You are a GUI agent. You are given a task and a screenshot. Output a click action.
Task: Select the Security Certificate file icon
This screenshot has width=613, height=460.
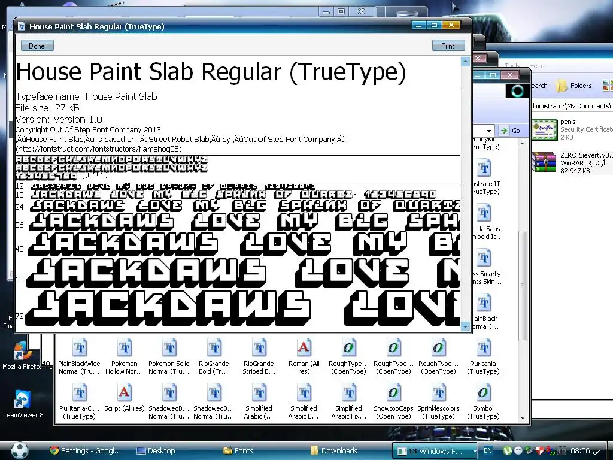544,129
